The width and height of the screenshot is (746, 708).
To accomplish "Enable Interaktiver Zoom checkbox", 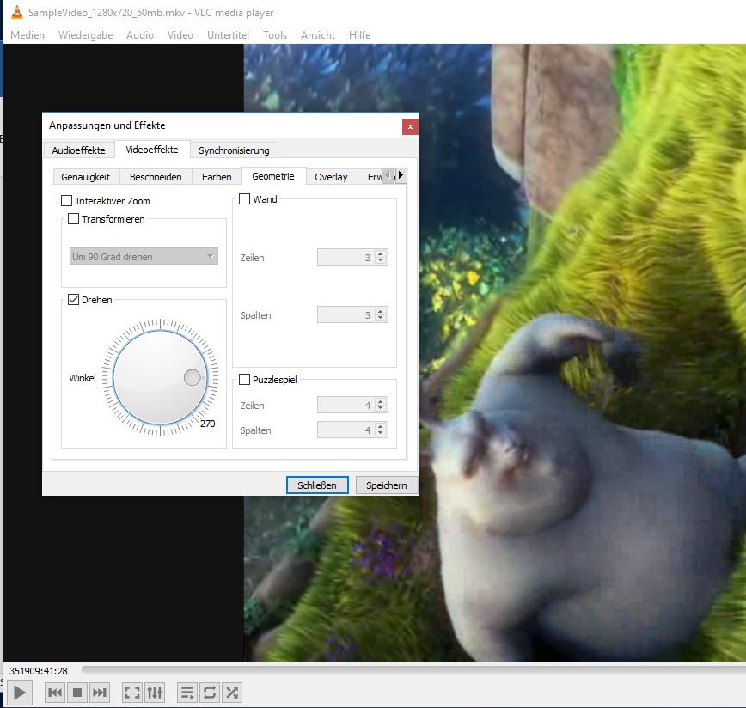I will coord(67,201).
